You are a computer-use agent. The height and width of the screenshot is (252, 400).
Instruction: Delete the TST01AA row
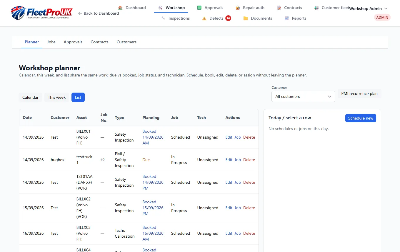(249, 182)
